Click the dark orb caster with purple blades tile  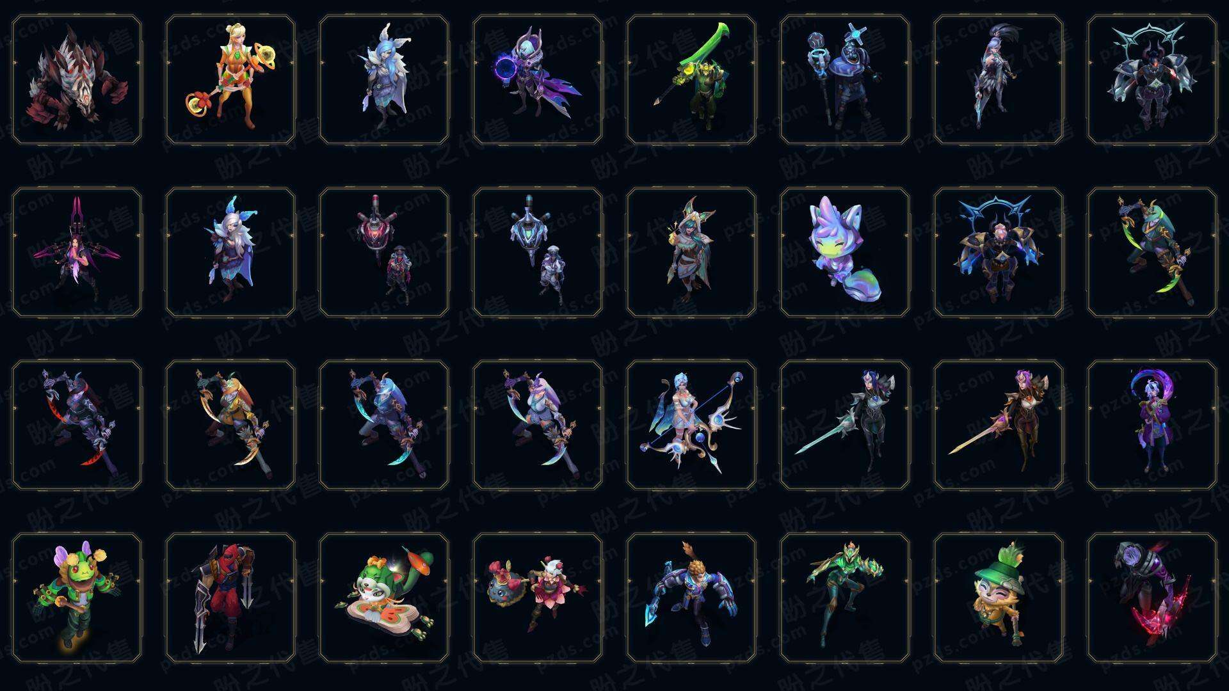click(538, 80)
